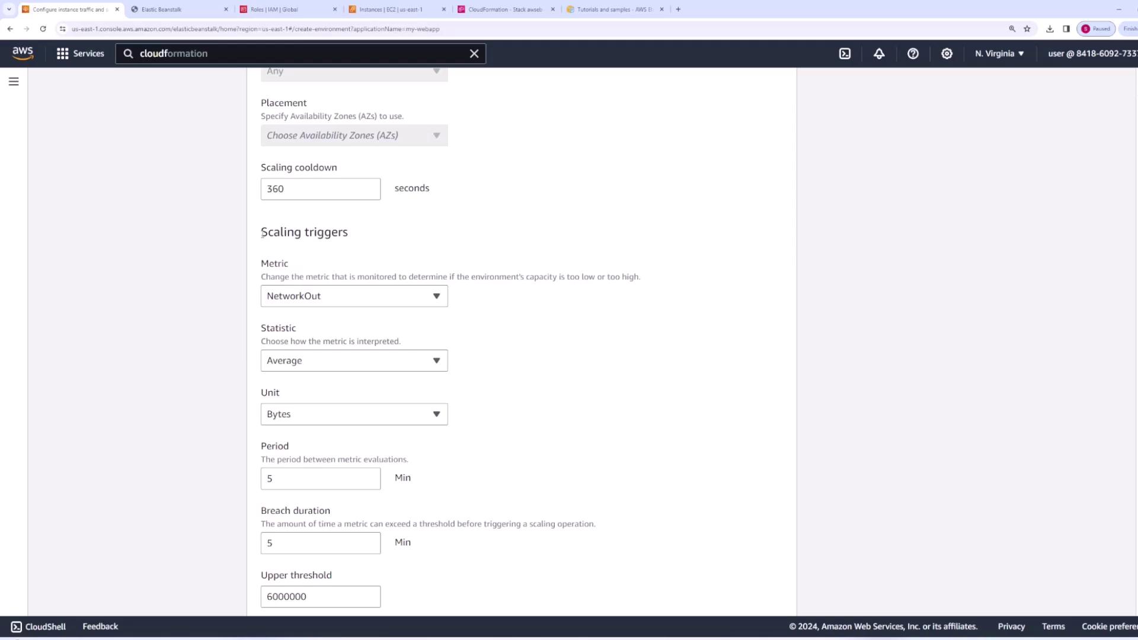Open the AWS help question mark icon

point(913,53)
